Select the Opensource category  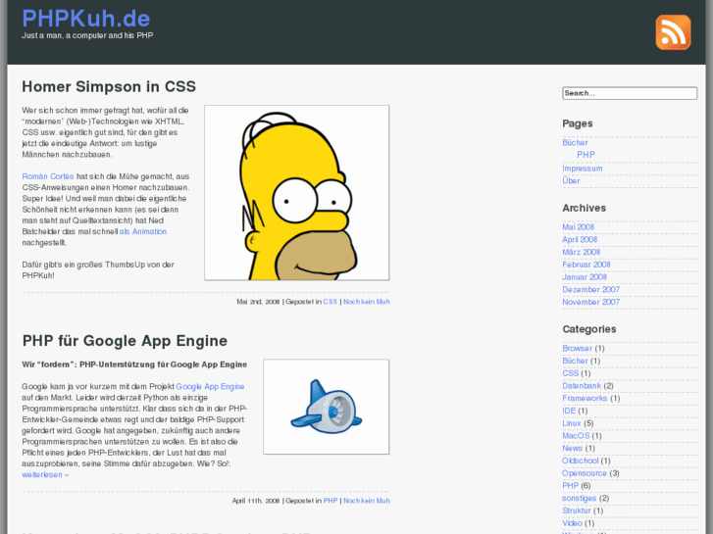tap(585, 473)
